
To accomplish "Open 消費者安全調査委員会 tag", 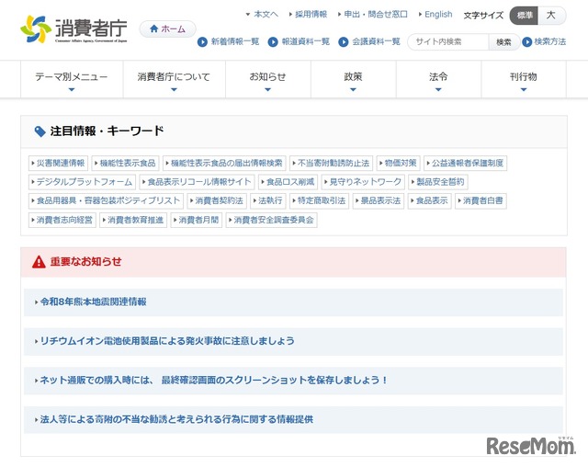I will pyautogui.click(x=272, y=220).
